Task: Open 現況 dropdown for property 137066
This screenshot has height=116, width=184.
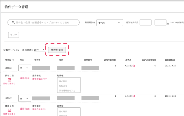Action: point(25,68)
